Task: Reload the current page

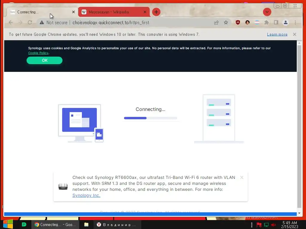Action: coord(30,22)
